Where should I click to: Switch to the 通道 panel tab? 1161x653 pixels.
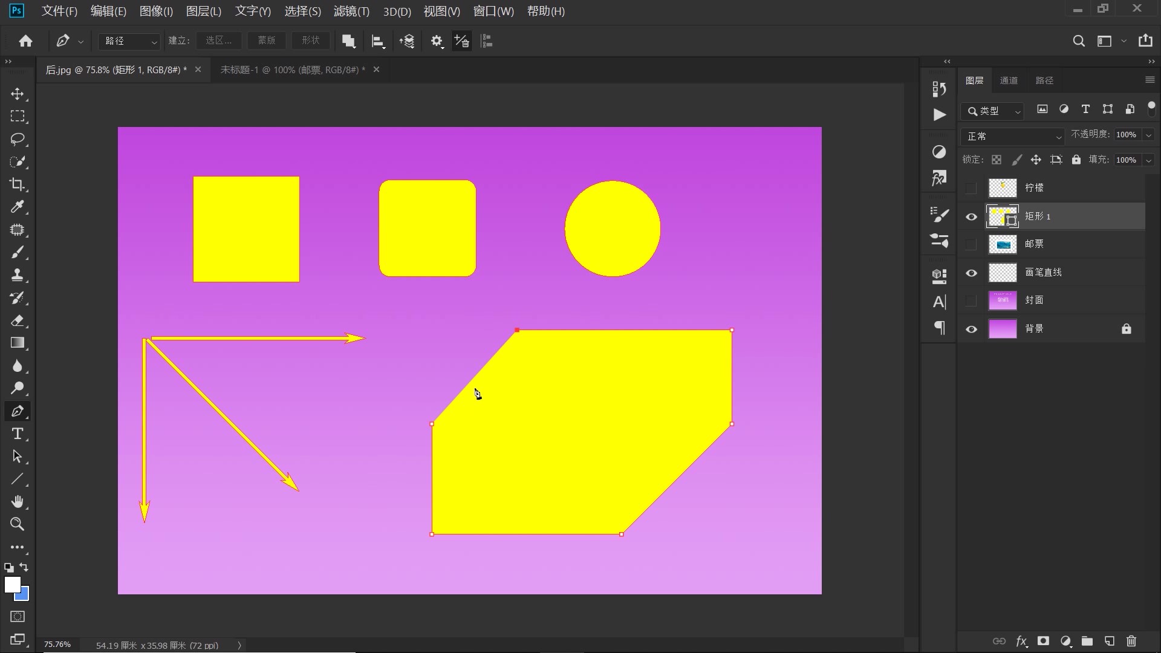coord(1009,80)
